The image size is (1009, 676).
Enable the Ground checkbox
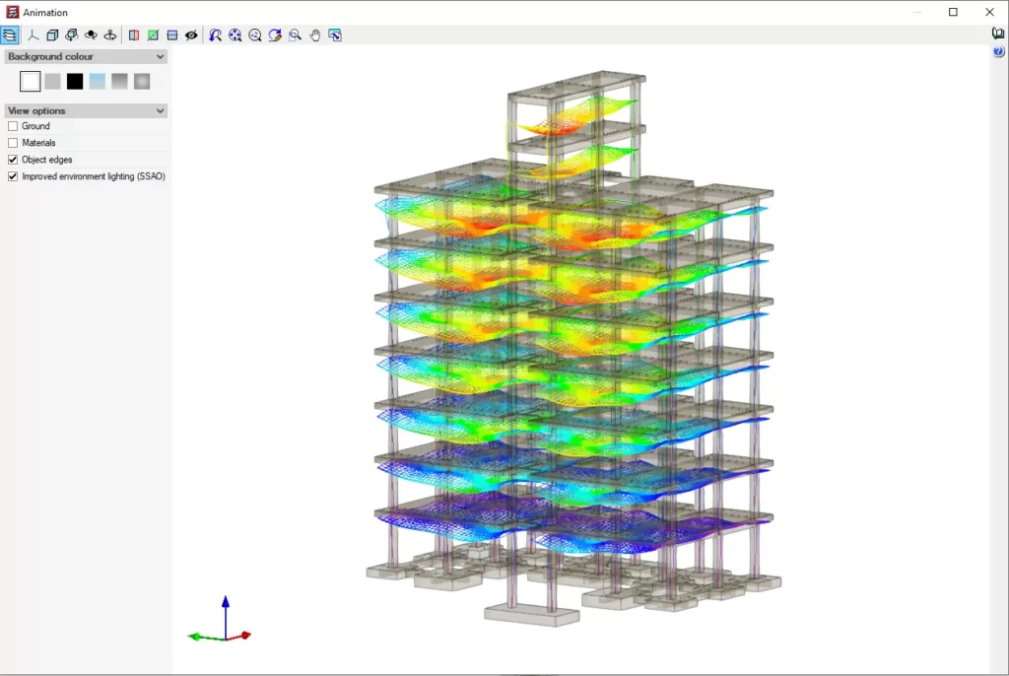click(13, 126)
